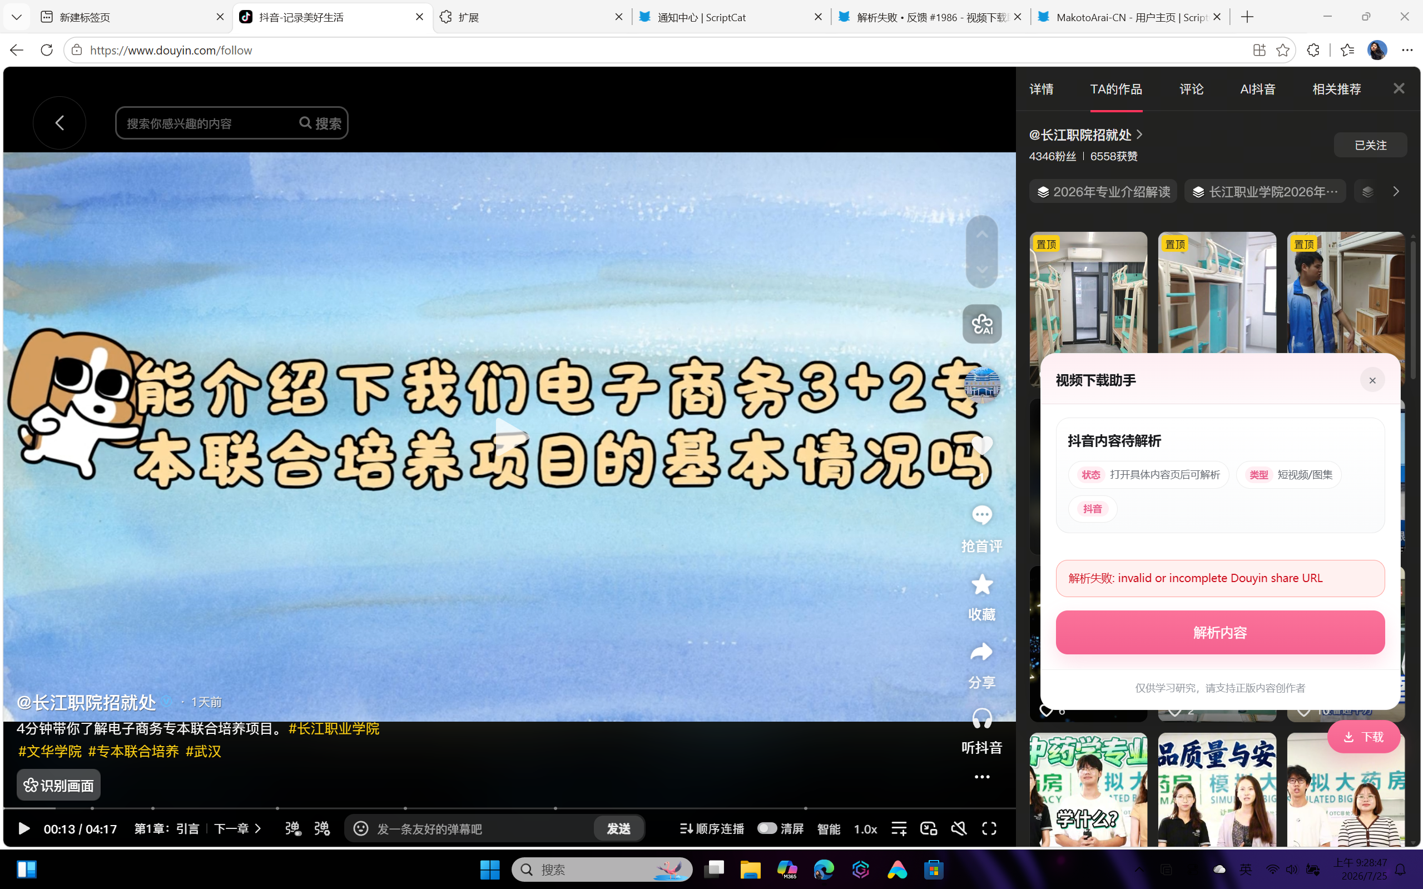Image resolution: width=1423 pixels, height=889 pixels.
Task: Click the 识别画面 recognize button
Action: 58,785
